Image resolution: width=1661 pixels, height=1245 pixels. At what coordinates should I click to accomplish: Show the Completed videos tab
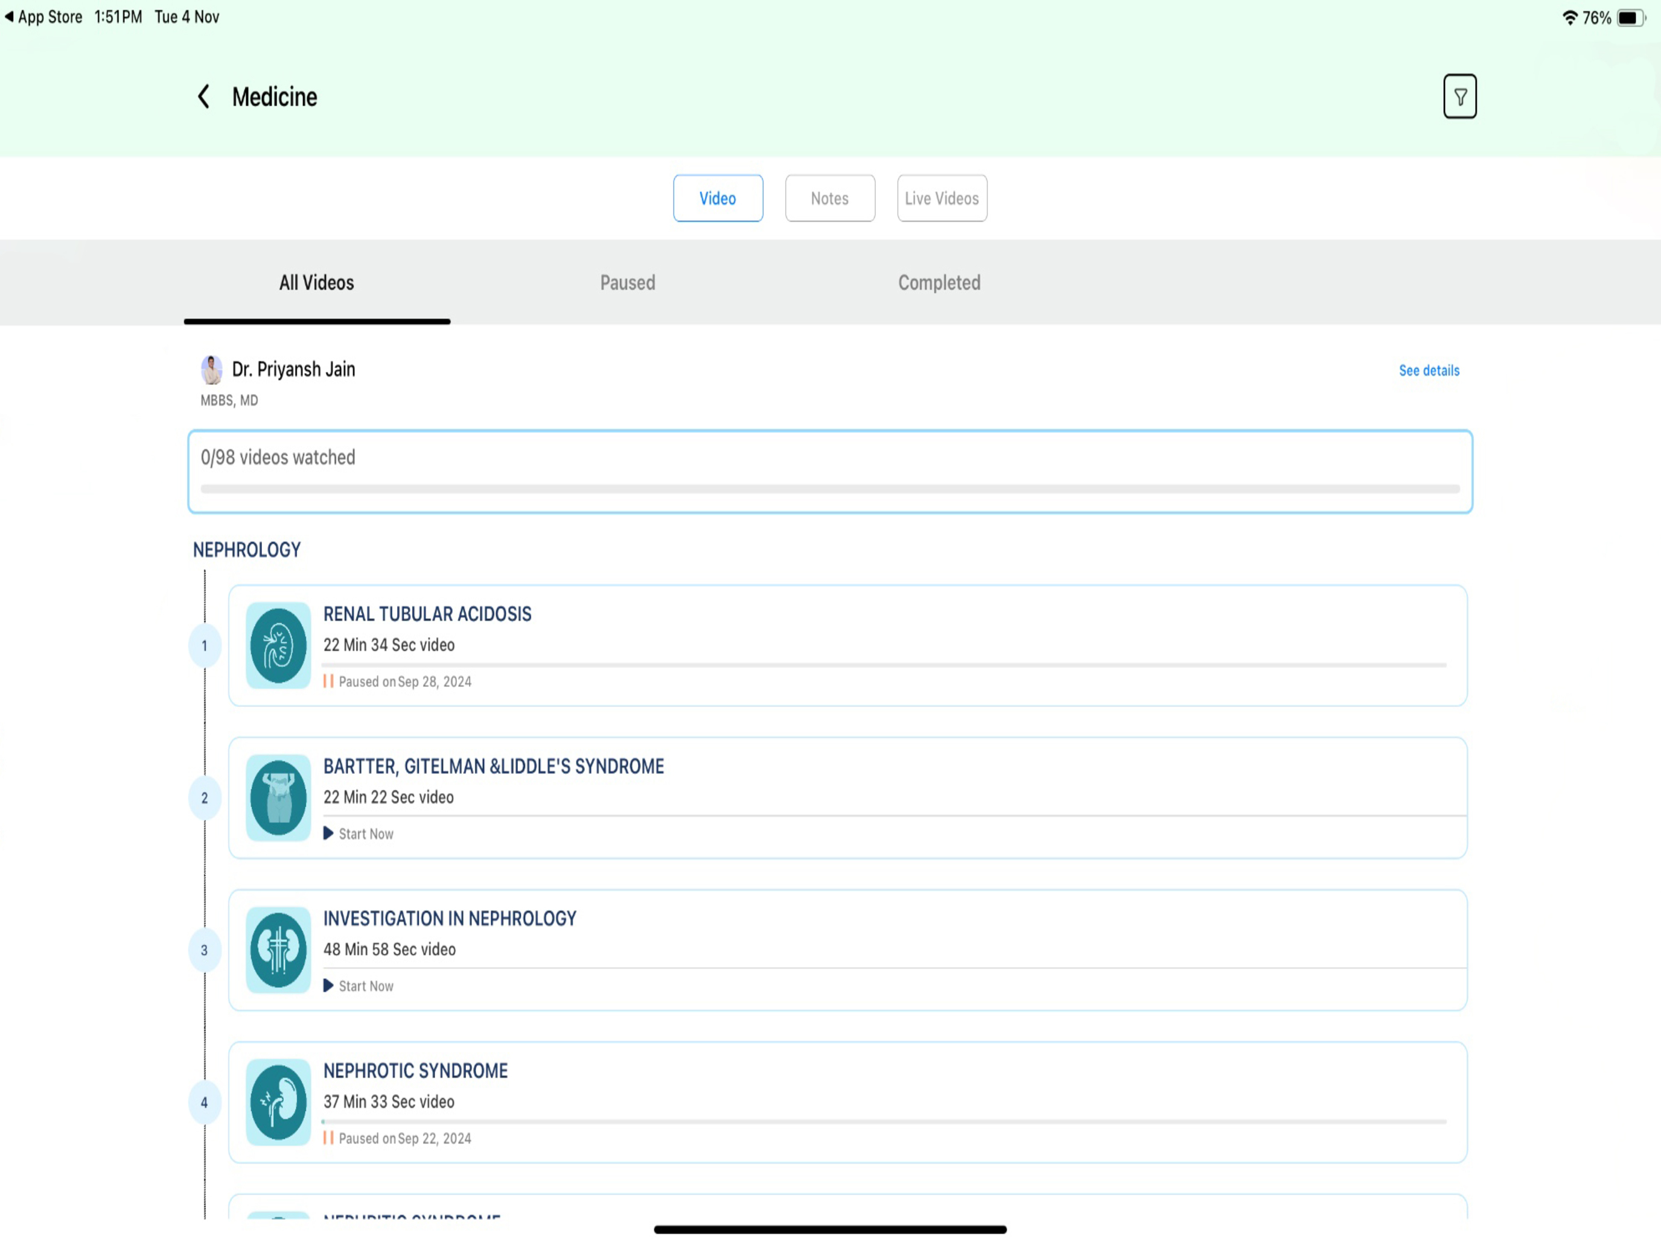coord(939,283)
